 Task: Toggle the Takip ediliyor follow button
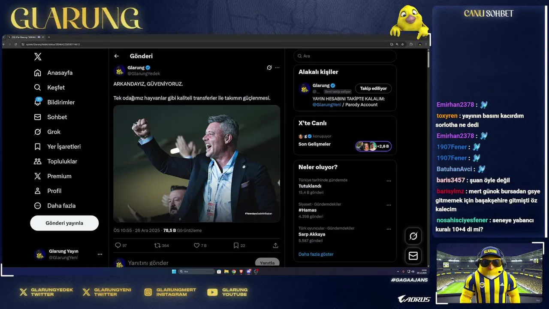373,88
